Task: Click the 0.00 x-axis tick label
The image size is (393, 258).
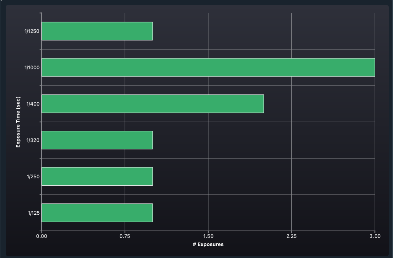Action: coord(42,236)
